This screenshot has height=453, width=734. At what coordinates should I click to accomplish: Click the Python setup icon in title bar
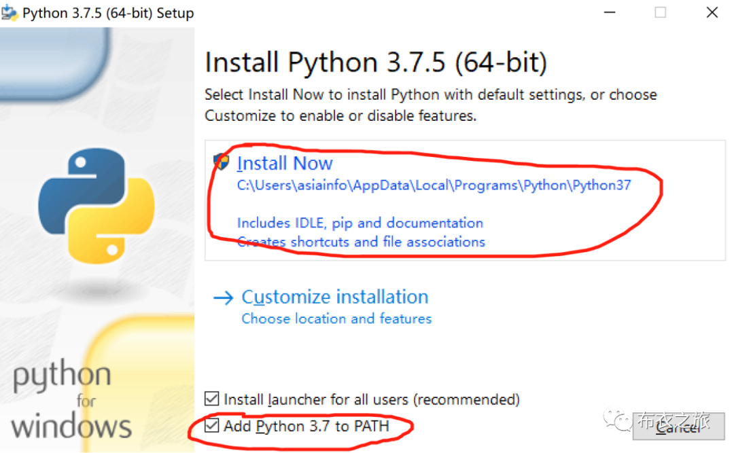coord(10,14)
